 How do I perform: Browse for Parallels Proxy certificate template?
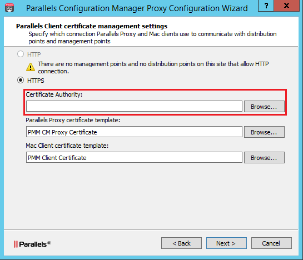coord(264,132)
